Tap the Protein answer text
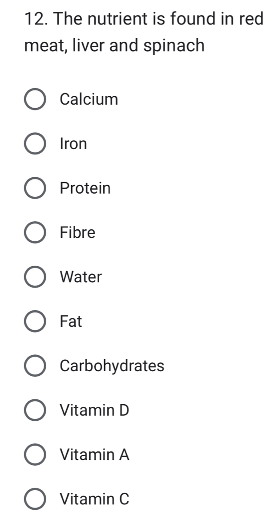Image resolution: width=275 pixels, height=528 pixels. click(x=85, y=188)
